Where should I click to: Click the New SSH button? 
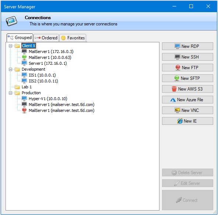(187, 57)
